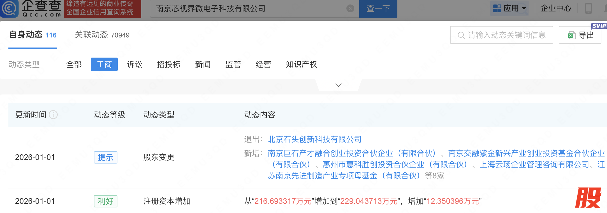The height and width of the screenshot is (213, 607).
Task: Open the 北京石头创新科技有限公司 link
Action: click(x=314, y=139)
